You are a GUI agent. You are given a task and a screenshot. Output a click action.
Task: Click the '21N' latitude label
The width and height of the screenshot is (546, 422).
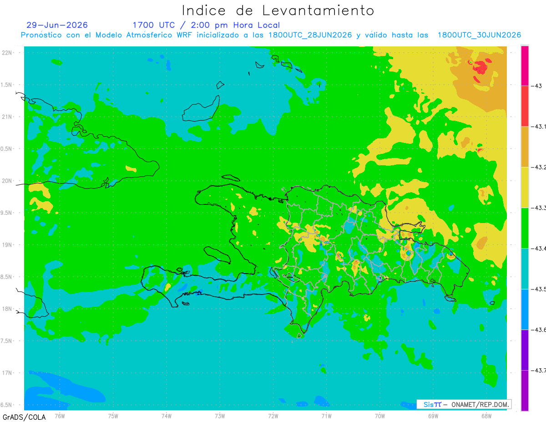(x=7, y=117)
